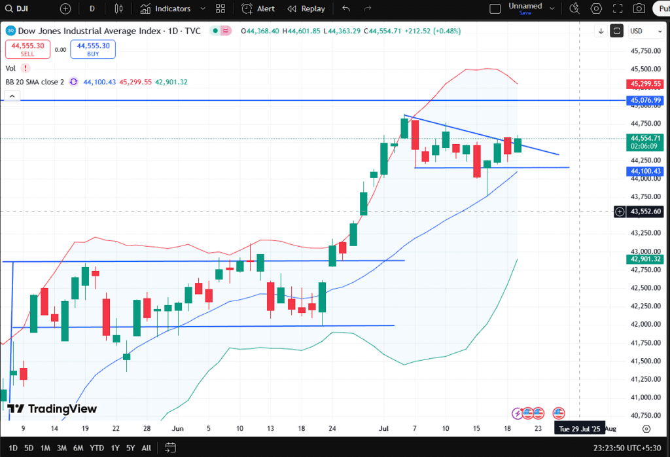This screenshot has width=670, height=457.
Task: Select the YTD time range
Action: tap(97, 448)
